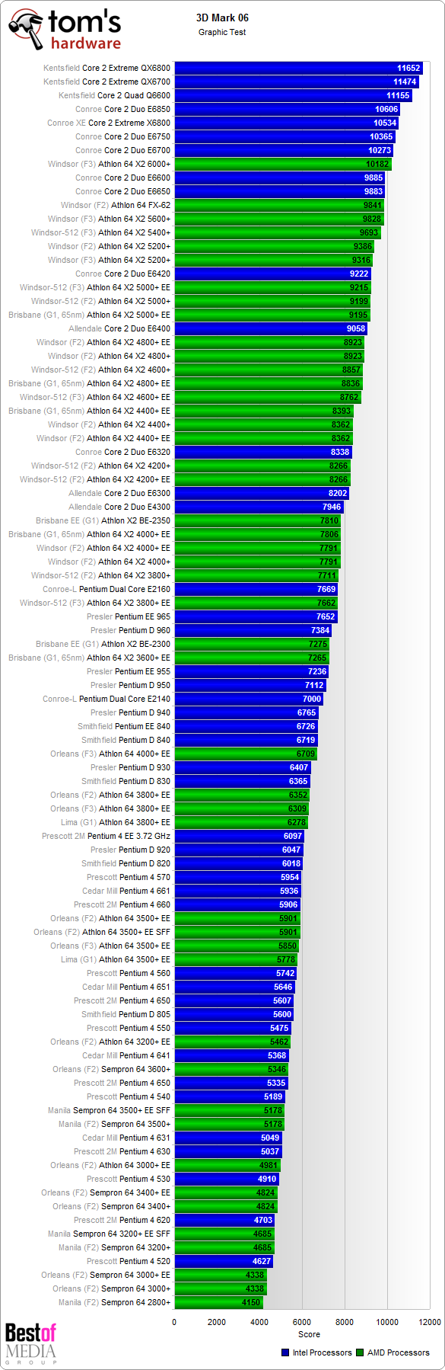Click the 'Core 2 Quad Q6600' label

134,95
